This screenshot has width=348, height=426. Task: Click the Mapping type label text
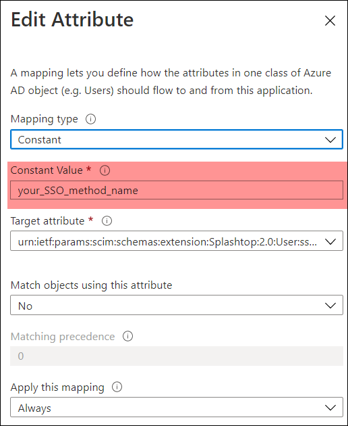click(x=45, y=119)
